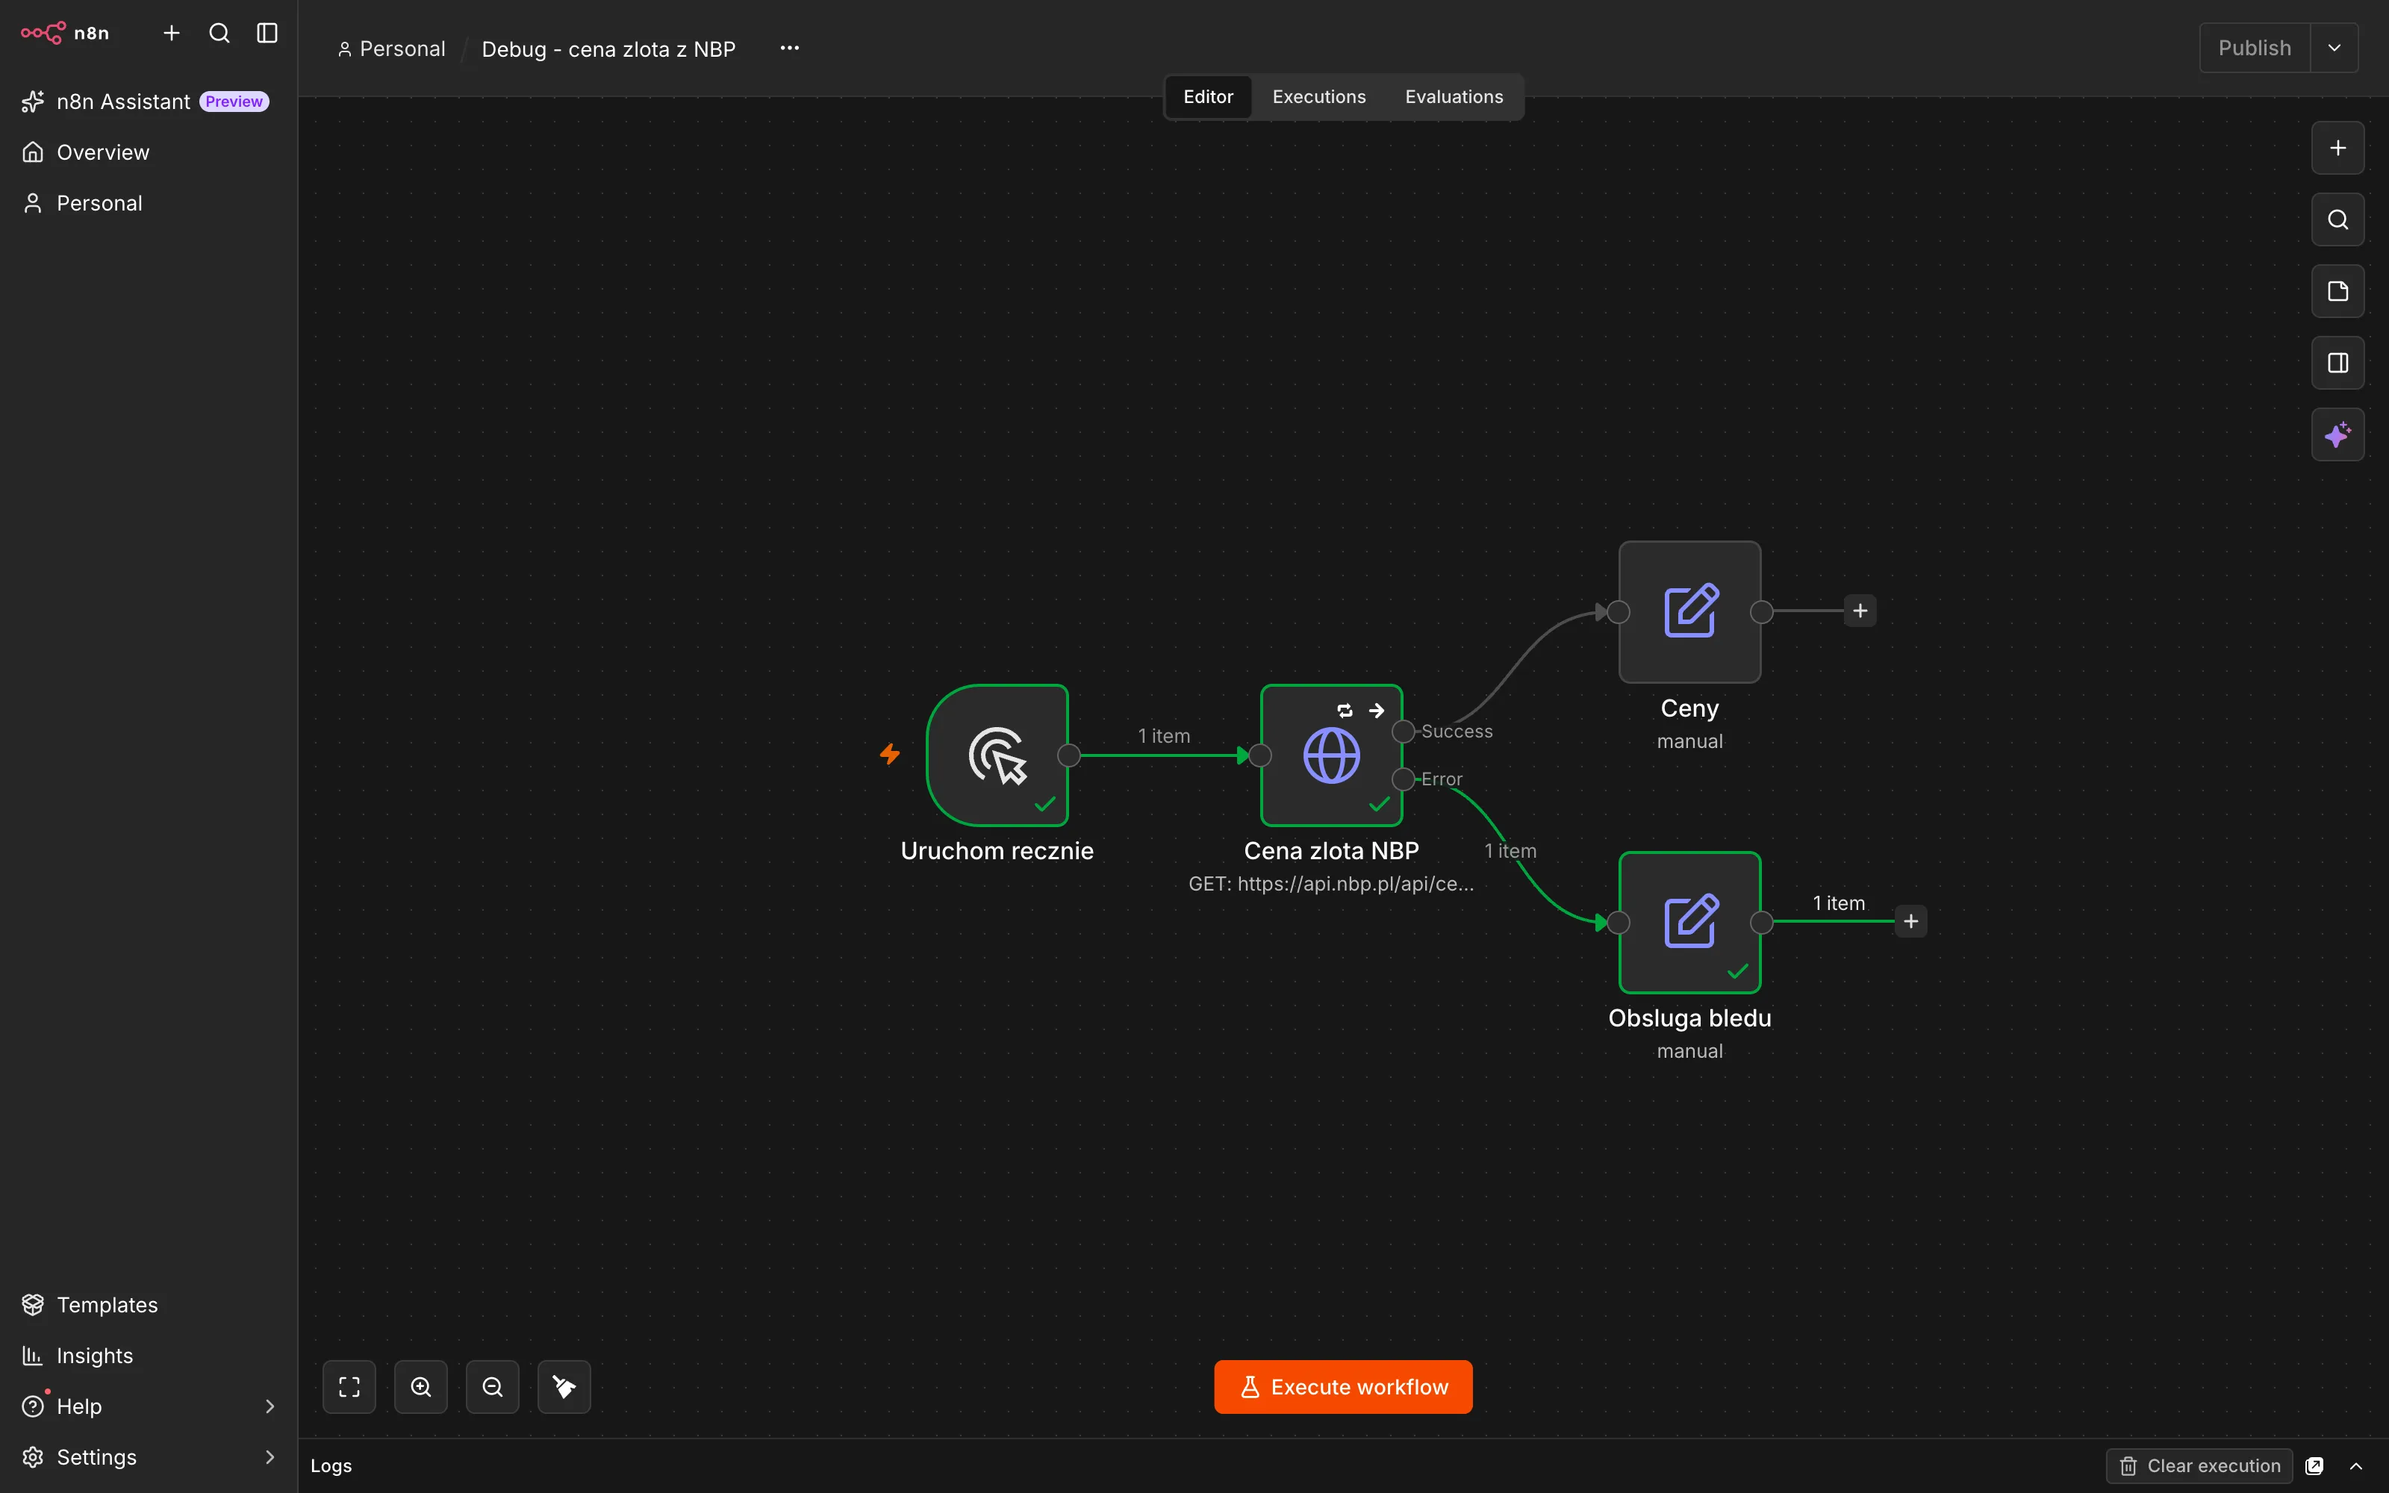This screenshot has height=1493, width=2389.
Task: Open n8n Assistant preview
Action: pos(146,102)
